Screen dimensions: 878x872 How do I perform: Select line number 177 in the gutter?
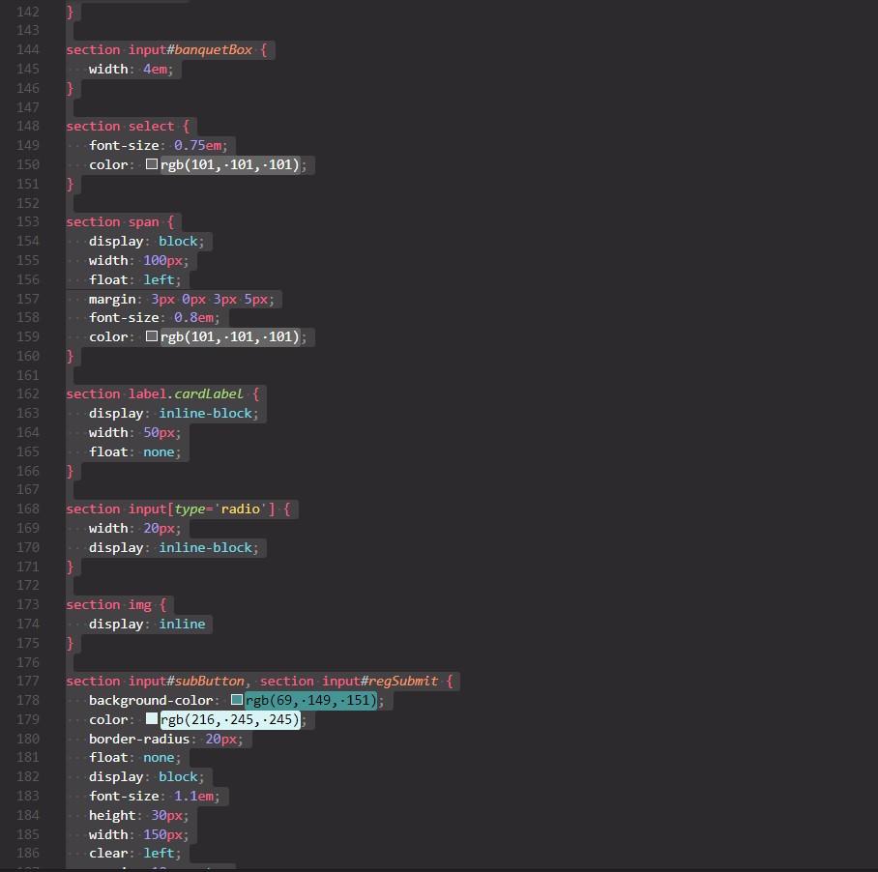pyautogui.click(x=28, y=681)
